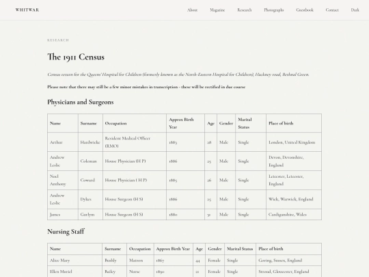This screenshot has height=277, width=369.
Task: Toggle the Dark mode switch
Action: pos(355,10)
